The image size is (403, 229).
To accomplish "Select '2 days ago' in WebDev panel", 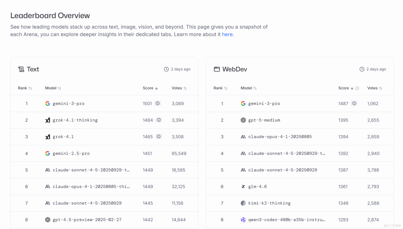I will coord(376,69).
